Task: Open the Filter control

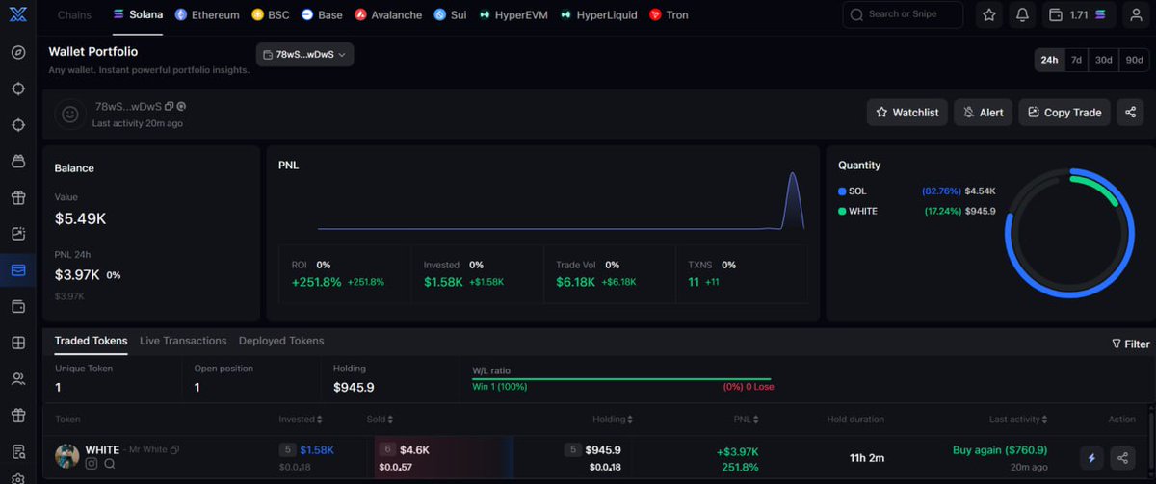Action: (1131, 344)
